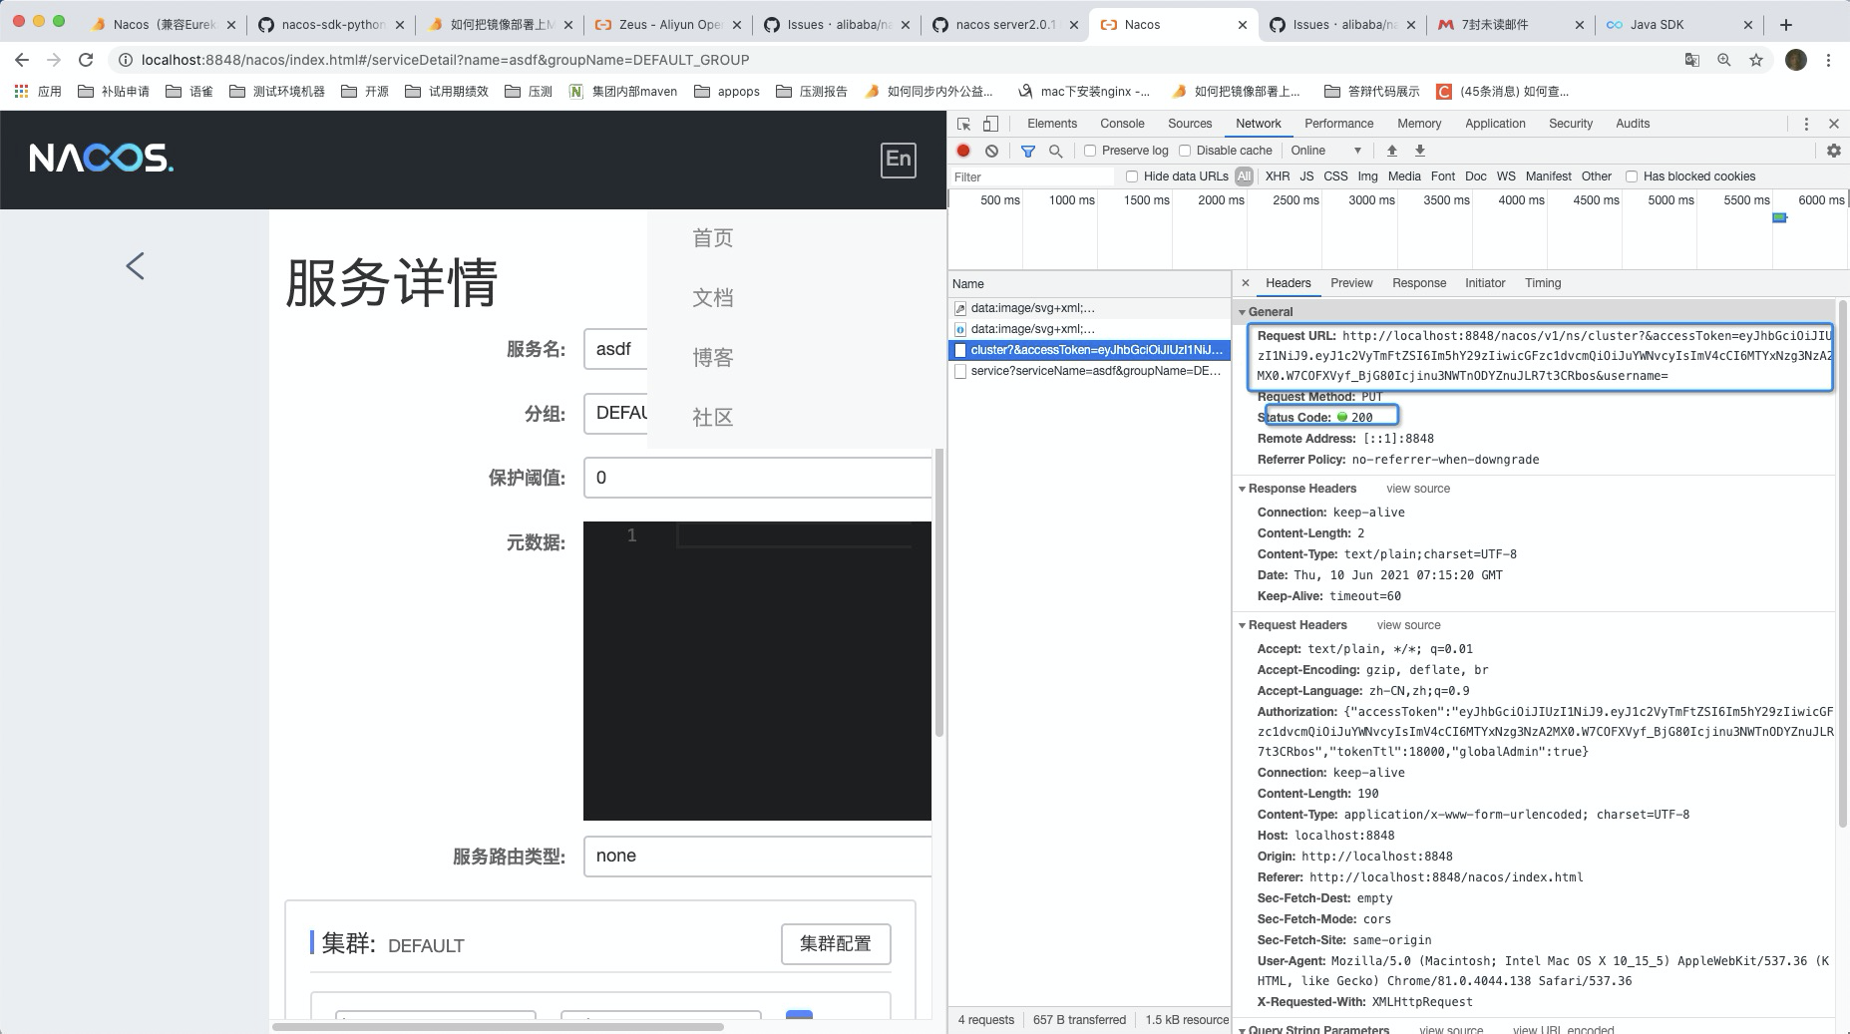Image resolution: width=1850 pixels, height=1034 pixels.
Task: Open network settings gear icon
Action: pyautogui.click(x=1833, y=151)
